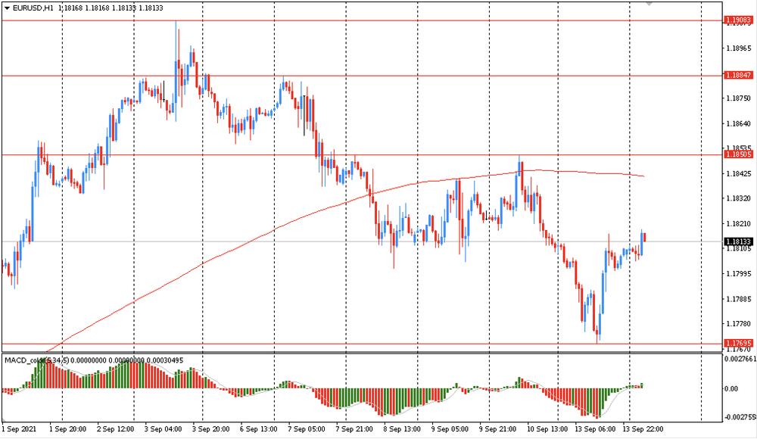This screenshot has width=757, height=439.
Task: Click the 1.17780 price scale label
Action: [x=739, y=324]
